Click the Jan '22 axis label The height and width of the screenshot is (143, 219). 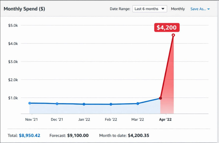click(84, 120)
